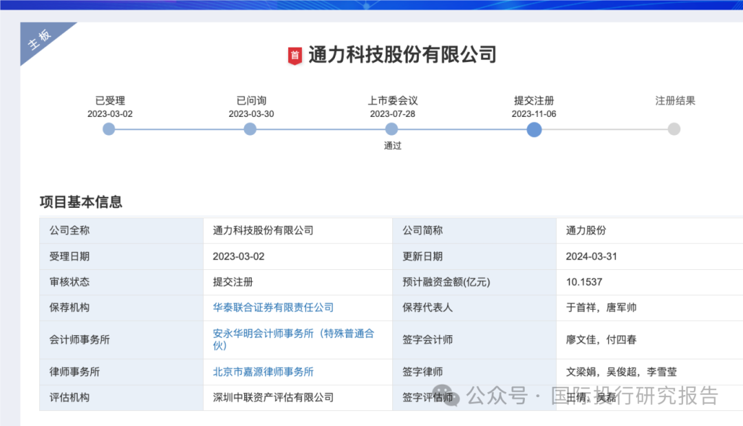
Task: Click the 注册结果 stage label
Action: [676, 100]
